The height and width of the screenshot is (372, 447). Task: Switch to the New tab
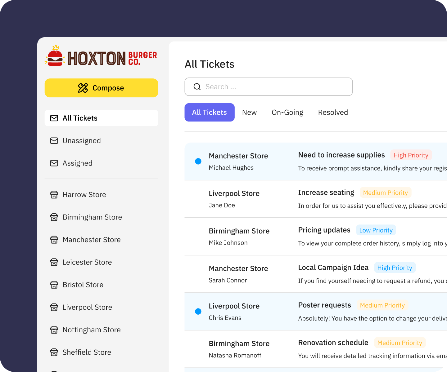click(x=249, y=112)
